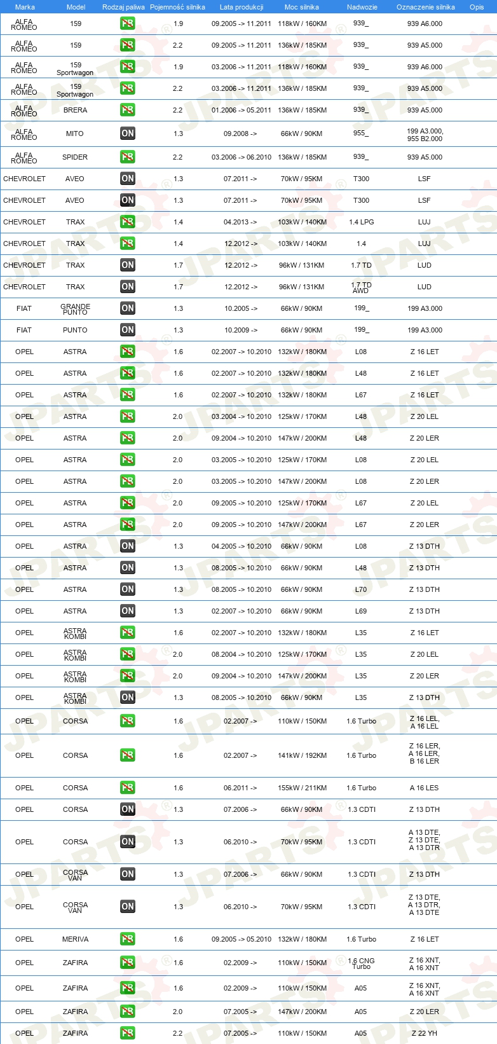The image size is (497, 1044).
Task: Click the Nadwozie column header
Action: [362, 7]
